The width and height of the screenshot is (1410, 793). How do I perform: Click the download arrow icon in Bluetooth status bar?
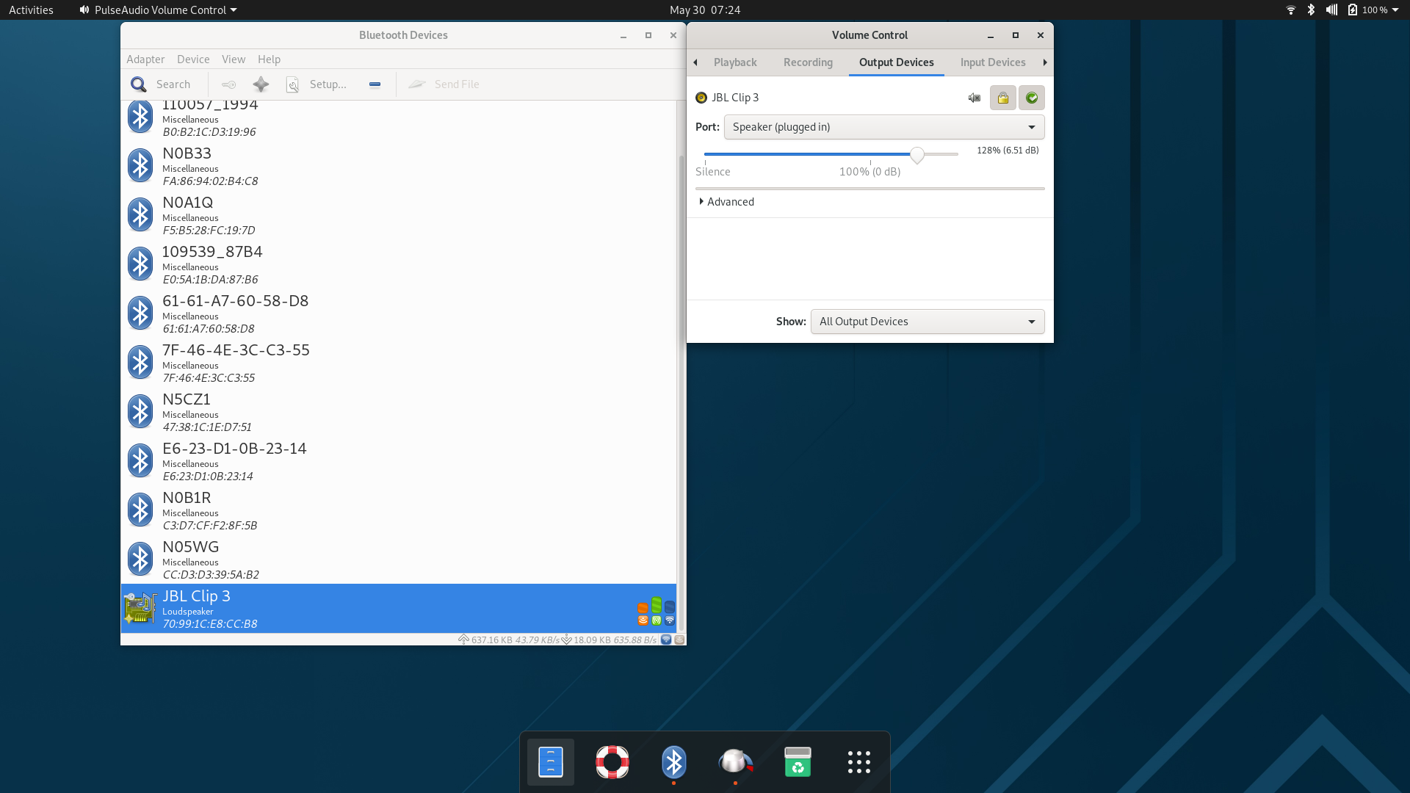coord(566,640)
